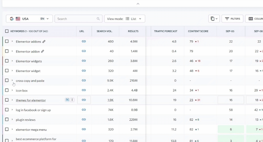Check the log in facebook row checkbox

point(7,110)
